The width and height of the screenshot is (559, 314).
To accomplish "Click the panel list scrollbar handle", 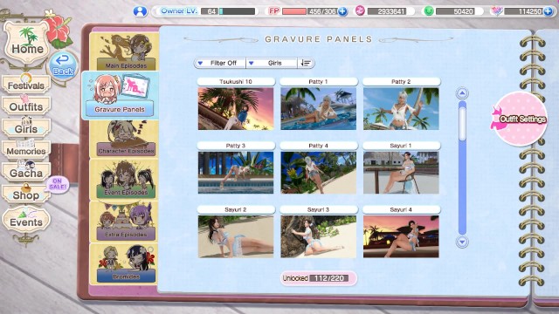I will (x=462, y=124).
